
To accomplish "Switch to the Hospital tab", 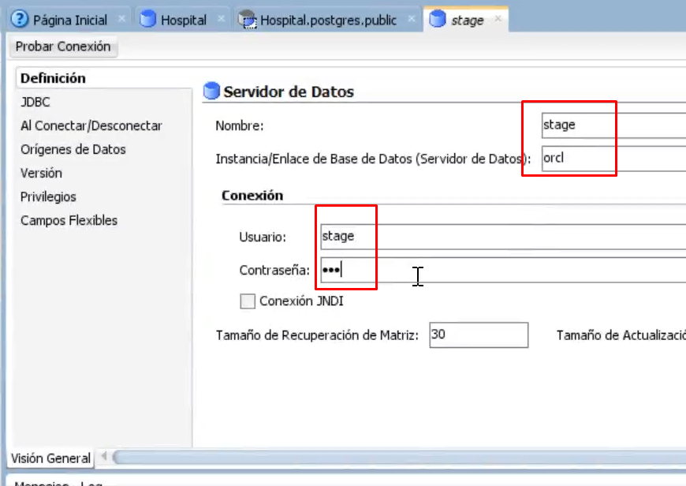I will 183,21.
